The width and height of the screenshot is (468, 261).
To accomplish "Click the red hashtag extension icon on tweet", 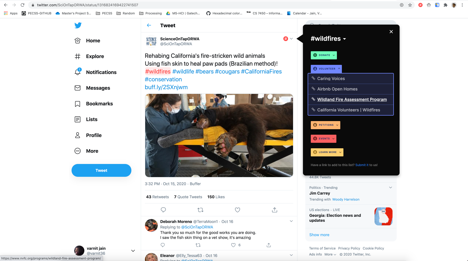I will (286, 39).
